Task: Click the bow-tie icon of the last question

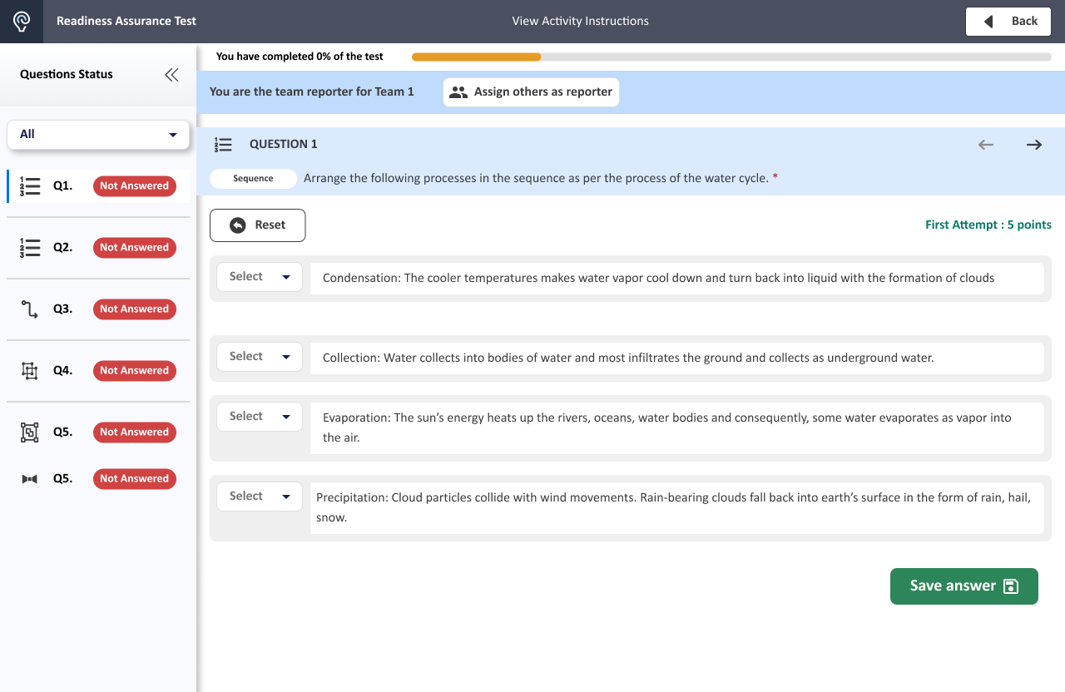Action: pyautogui.click(x=30, y=479)
